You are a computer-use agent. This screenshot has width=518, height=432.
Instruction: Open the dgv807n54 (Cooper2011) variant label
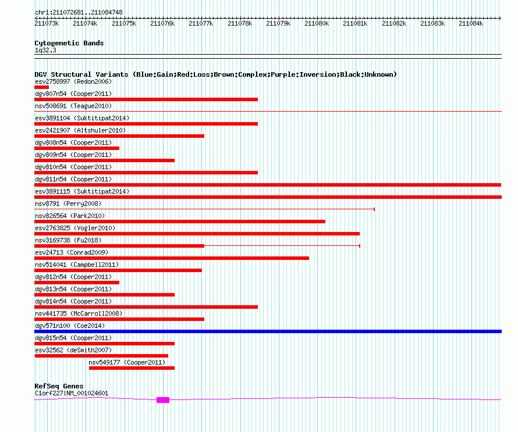[x=73, y=94]
